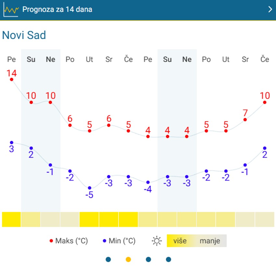This screenshot has height=267, width=276.
Task: Open the Prognoza za 14 dana link
Action: tap(57, 9)
